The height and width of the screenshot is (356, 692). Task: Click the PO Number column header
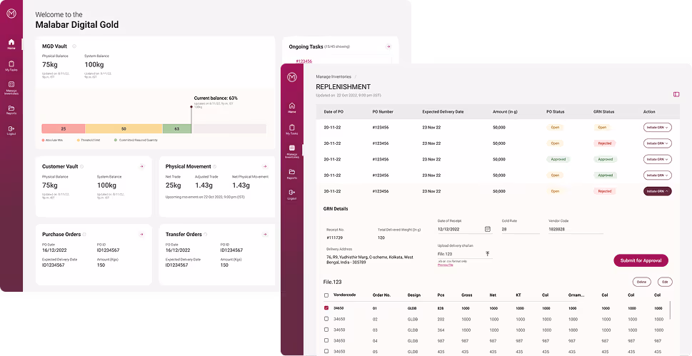tap(383, 112)
